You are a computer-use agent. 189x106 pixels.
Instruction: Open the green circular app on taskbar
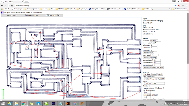pyautogui.click(x=46, y=104)
